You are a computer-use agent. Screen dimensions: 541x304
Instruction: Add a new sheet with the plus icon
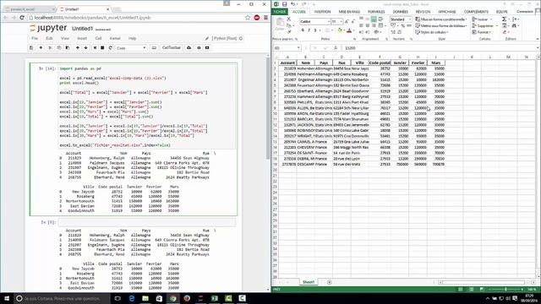click(329, 282)
